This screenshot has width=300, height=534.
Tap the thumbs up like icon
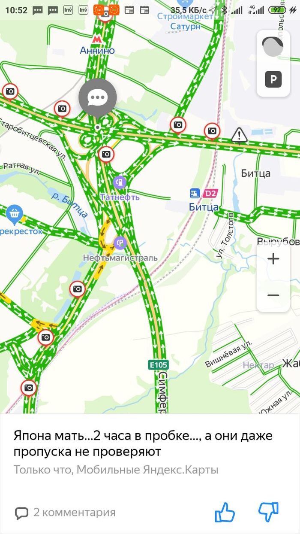click(x=225, y=513)
